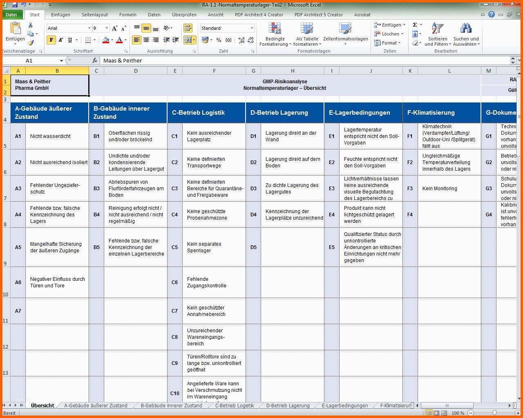Toggle bold formatting (F button)
Viewport: 523px width, 418px height.
point(51,40)
